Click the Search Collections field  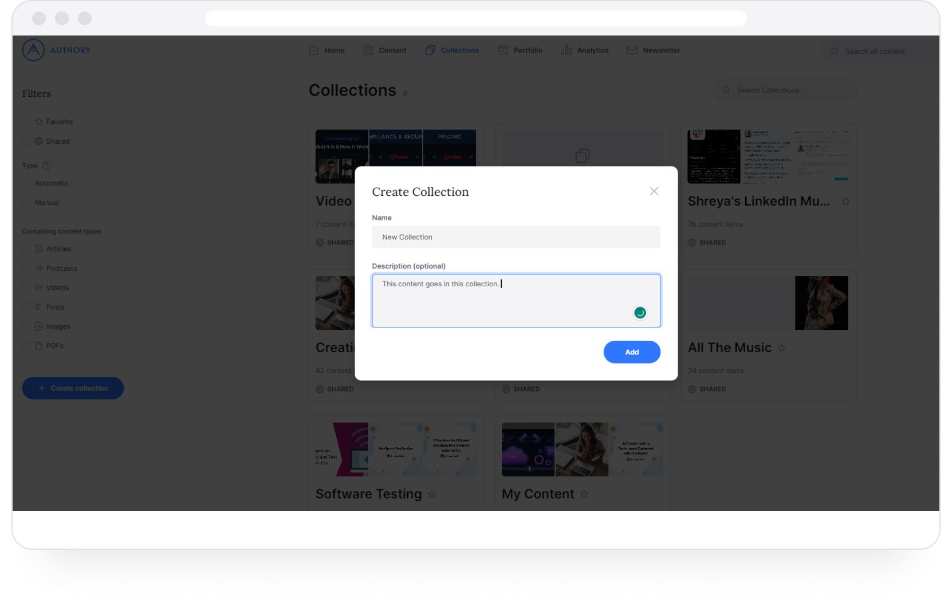click(784, 90)
